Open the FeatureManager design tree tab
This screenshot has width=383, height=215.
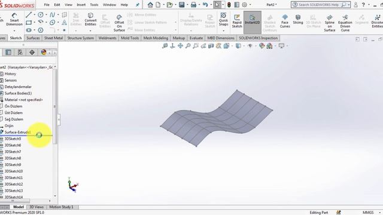tap(8, 52)
